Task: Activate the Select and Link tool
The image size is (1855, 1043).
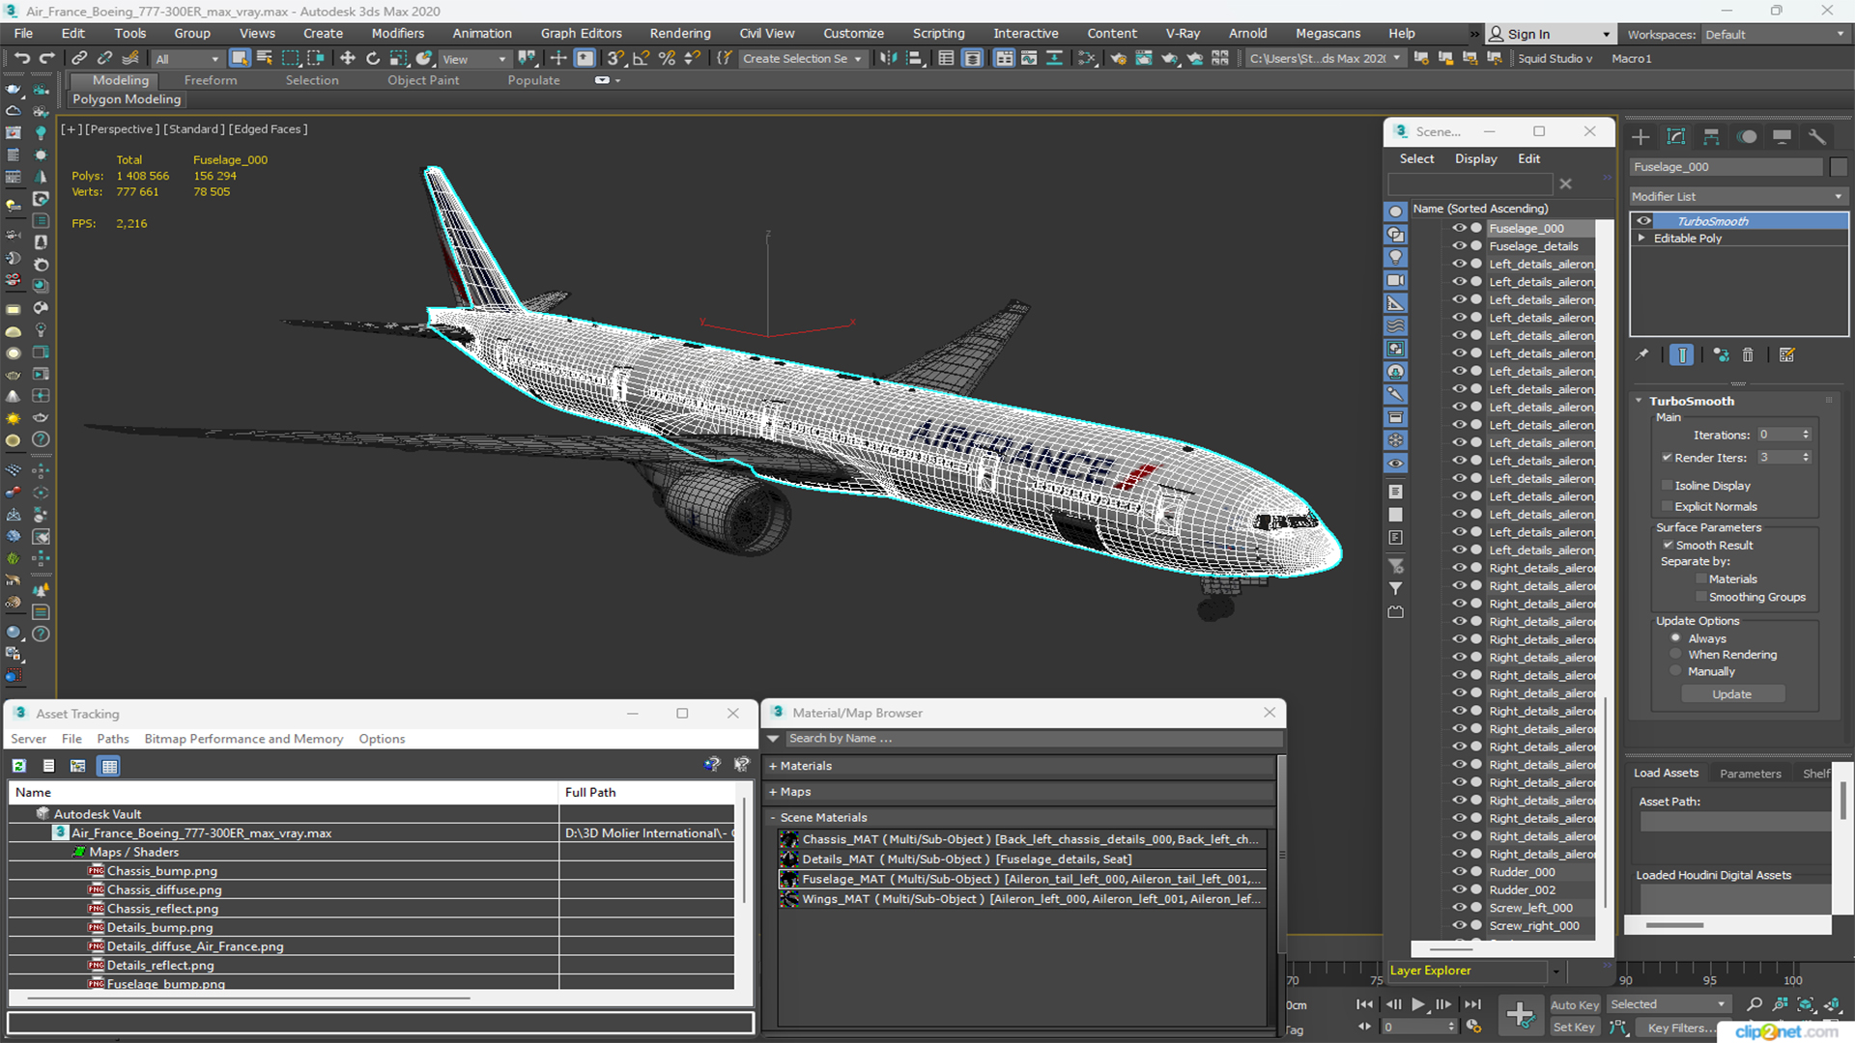Action: point(79,59)
